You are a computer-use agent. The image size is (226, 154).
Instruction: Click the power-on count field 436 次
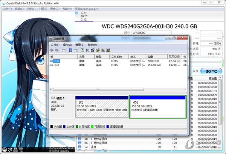click(211, 49)
